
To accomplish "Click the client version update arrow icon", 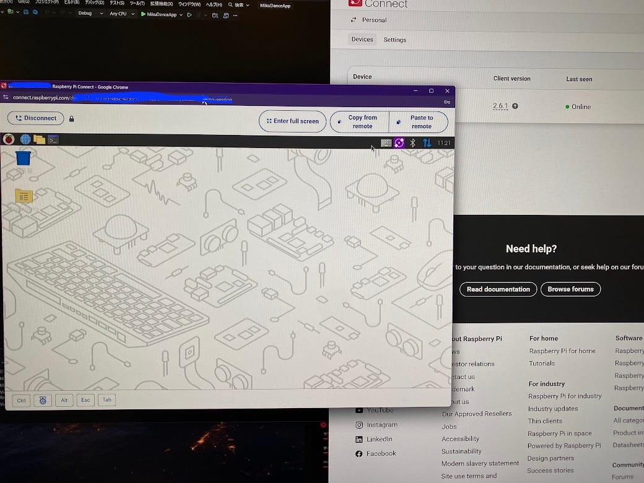I will coord(515,107).
